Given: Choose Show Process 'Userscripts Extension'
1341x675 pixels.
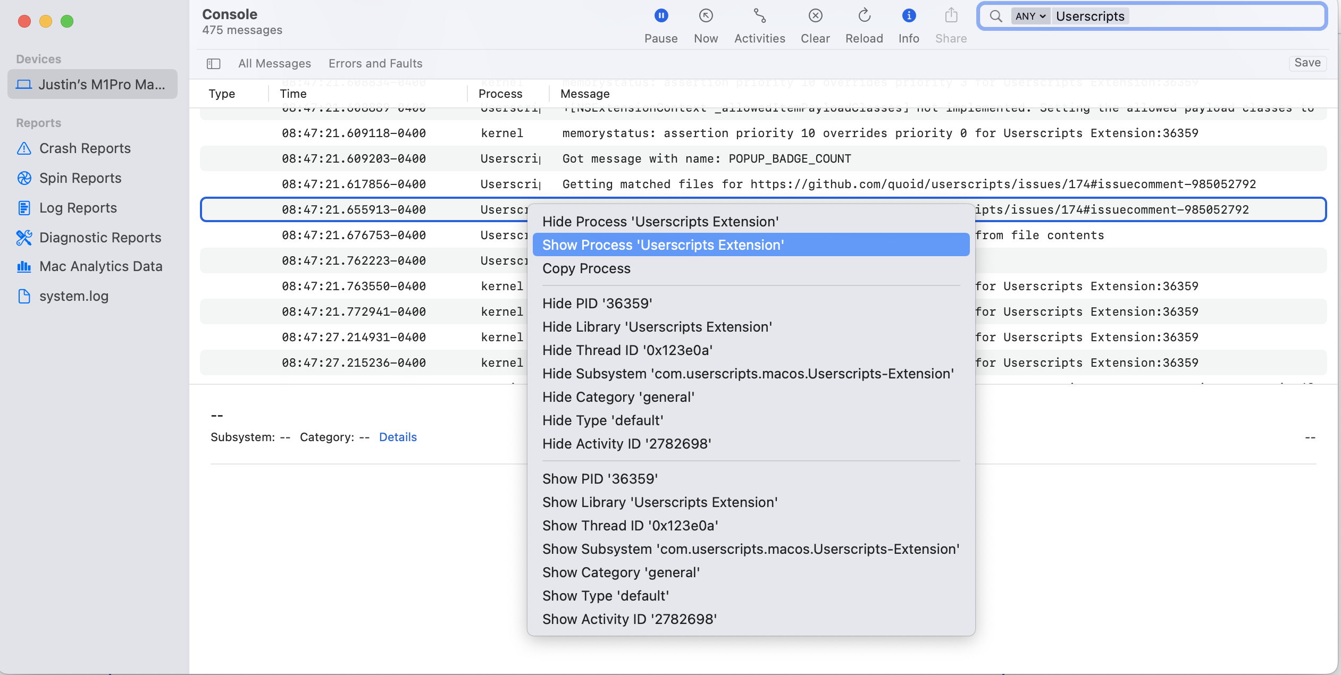Looking at the screenshot, I should pos(663,245).
